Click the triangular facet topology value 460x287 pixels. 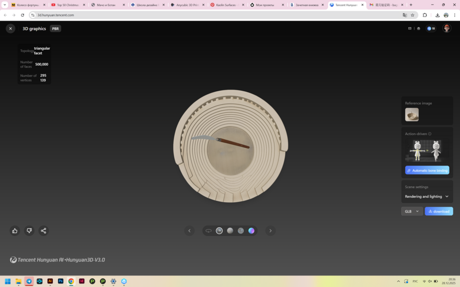click(x=42, y=50)
